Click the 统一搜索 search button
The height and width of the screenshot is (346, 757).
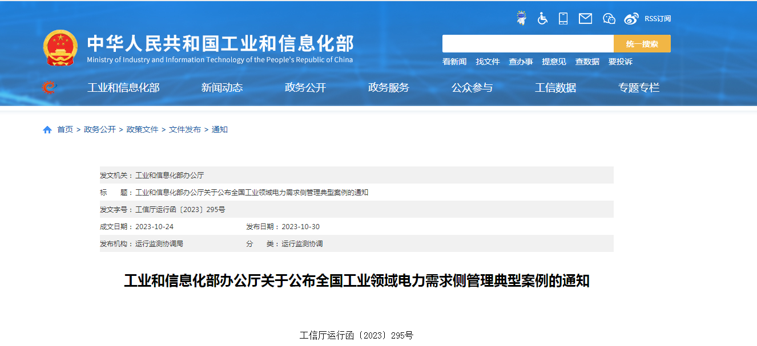point(642,43)
